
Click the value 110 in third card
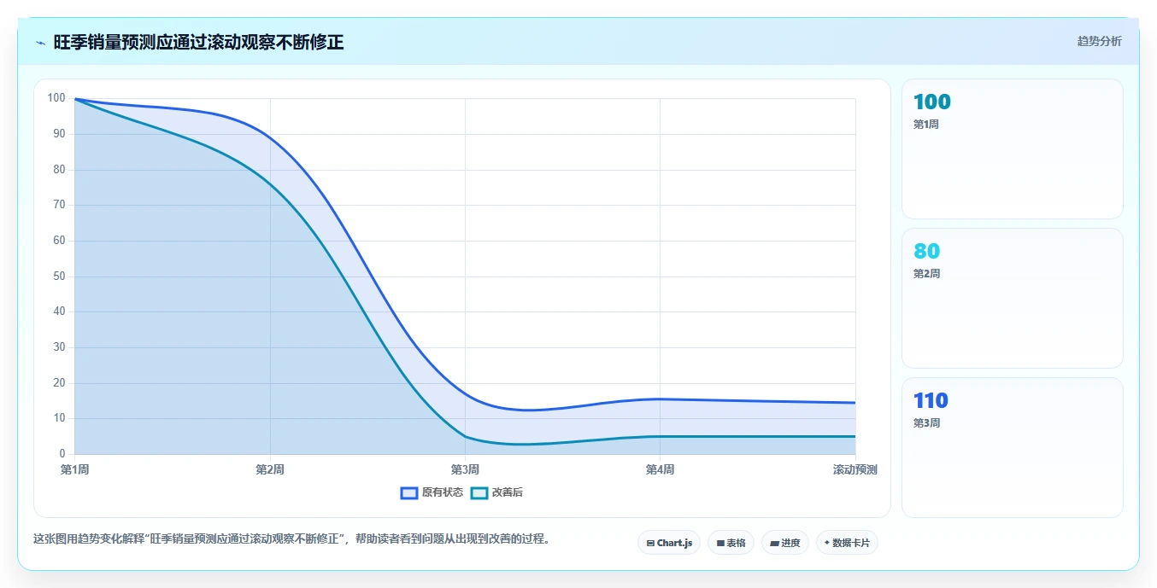931,401
